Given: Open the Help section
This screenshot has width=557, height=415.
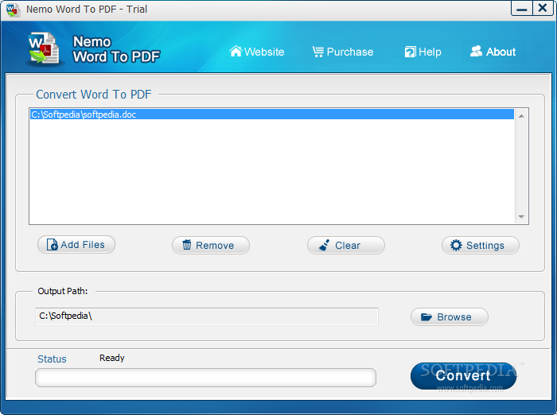Looking at the screenshot, I should [x=423, y=52].
